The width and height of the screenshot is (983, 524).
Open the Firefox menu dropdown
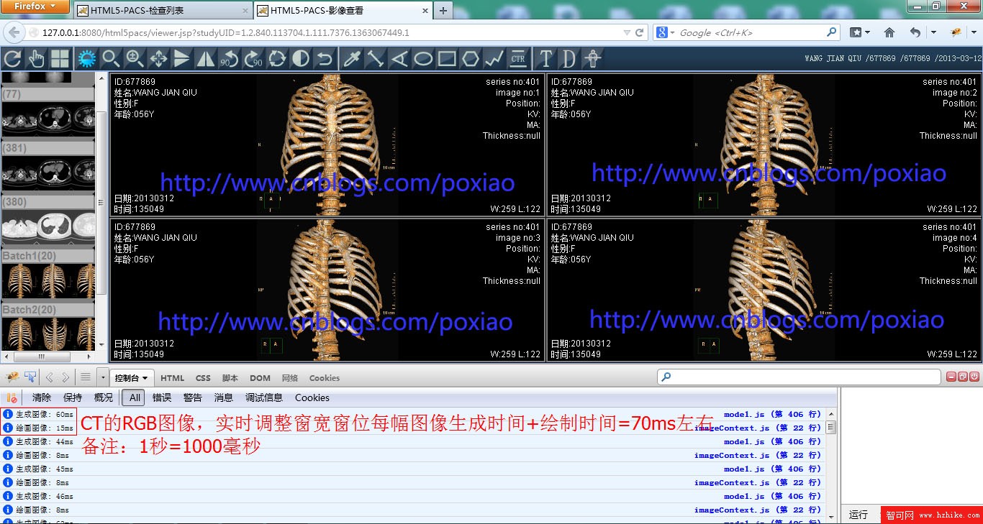pyautogui.click(x=35, y=6)
